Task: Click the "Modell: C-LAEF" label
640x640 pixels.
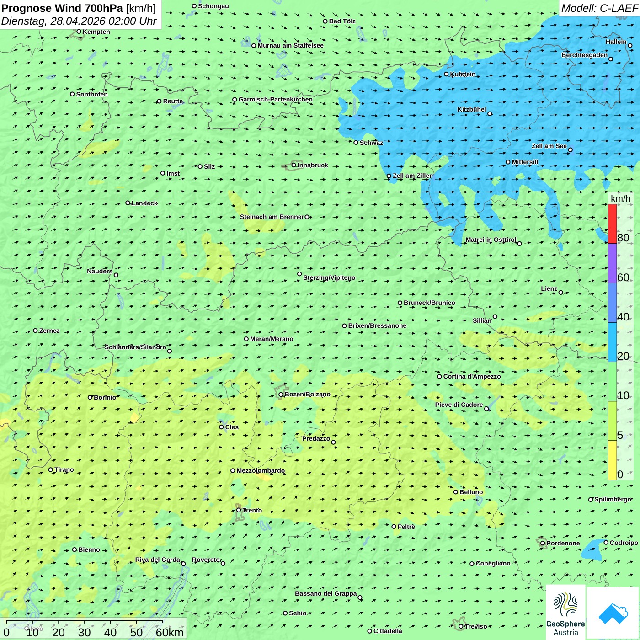Action: coord(599,8)
